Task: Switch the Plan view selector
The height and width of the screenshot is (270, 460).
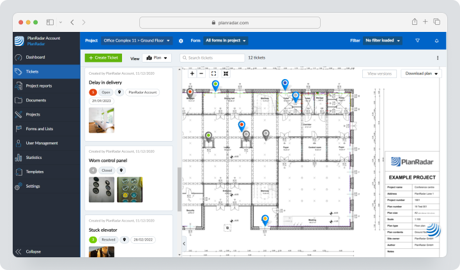Action: pos(157,57)
